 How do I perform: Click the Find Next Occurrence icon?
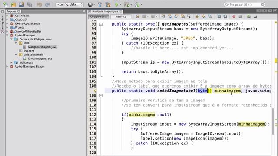point(176,16)
